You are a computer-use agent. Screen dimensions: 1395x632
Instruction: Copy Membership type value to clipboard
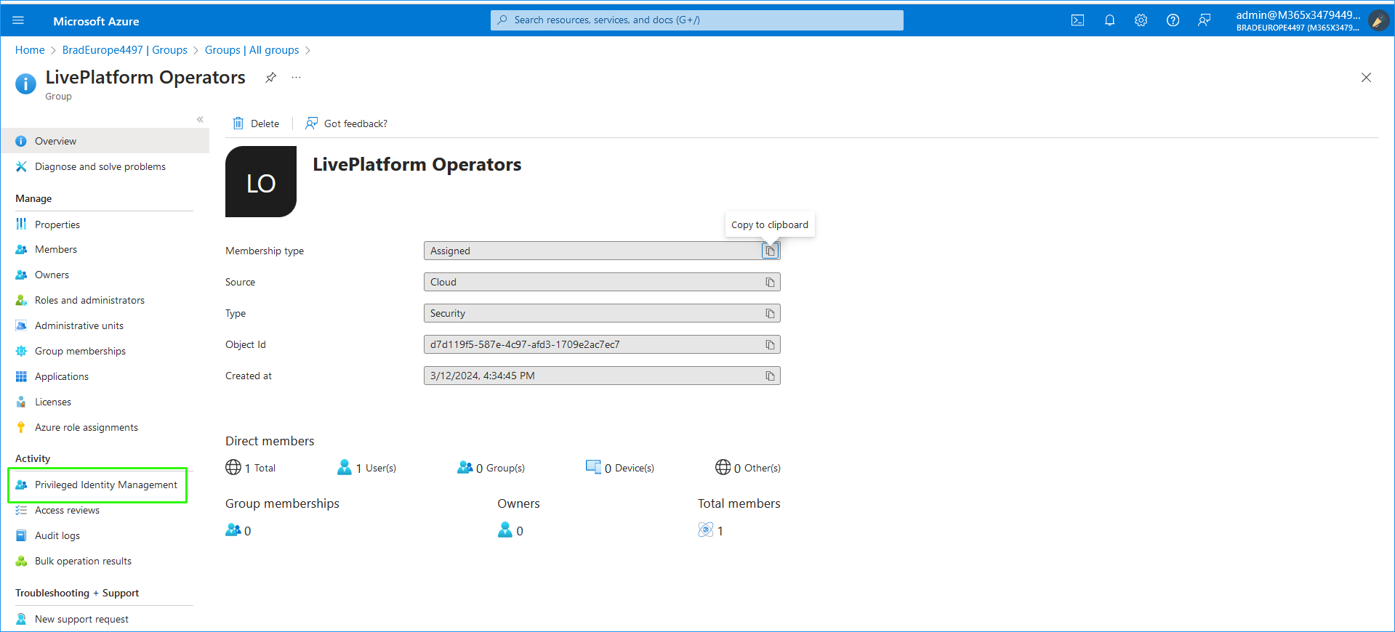pyautogui.click(x=770, y=251)
